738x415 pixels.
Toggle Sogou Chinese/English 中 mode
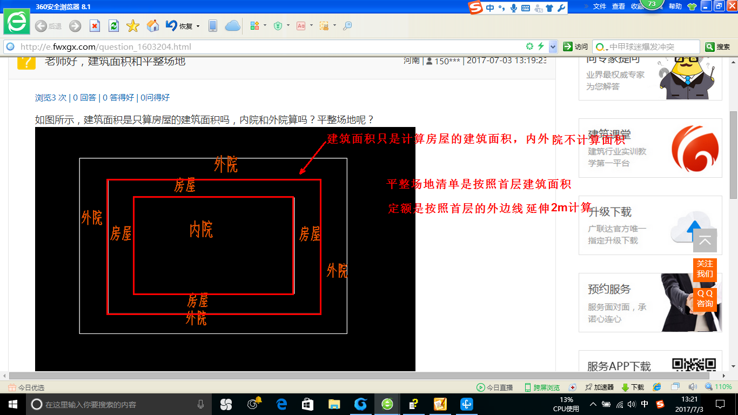tap(490, 8)
